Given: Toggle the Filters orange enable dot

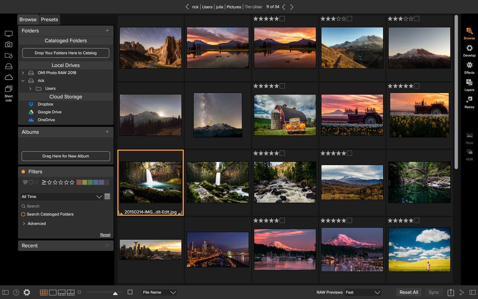Looking at the screenshot, I should click(x=23, y=172).
